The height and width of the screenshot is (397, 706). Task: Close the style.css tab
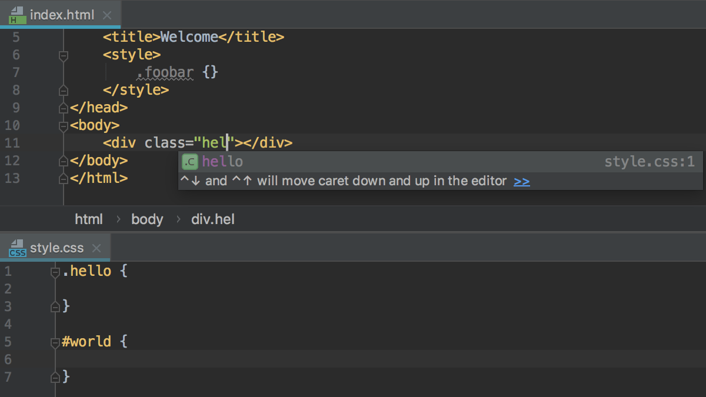pyautogui.click(x=97, y=248)
